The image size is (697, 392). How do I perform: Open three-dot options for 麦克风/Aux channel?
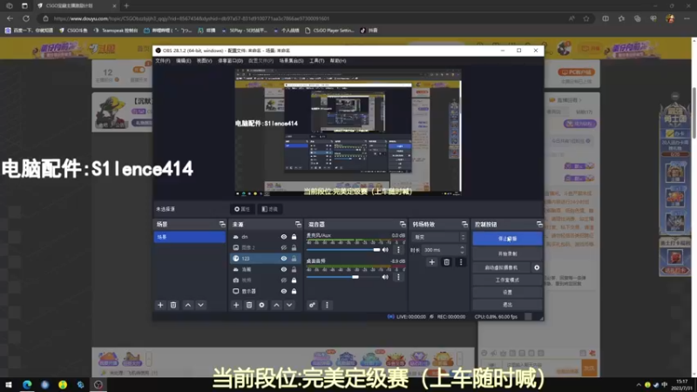coord(399,250)
